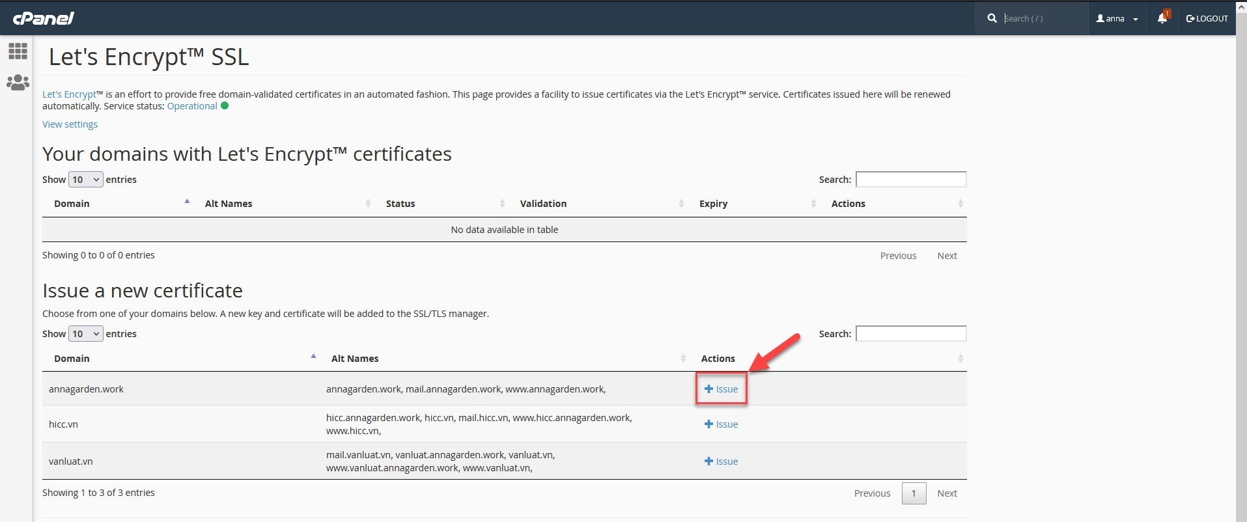
Task: Sort new certificate table by Alt Names
Action: [x=355, y=359]
